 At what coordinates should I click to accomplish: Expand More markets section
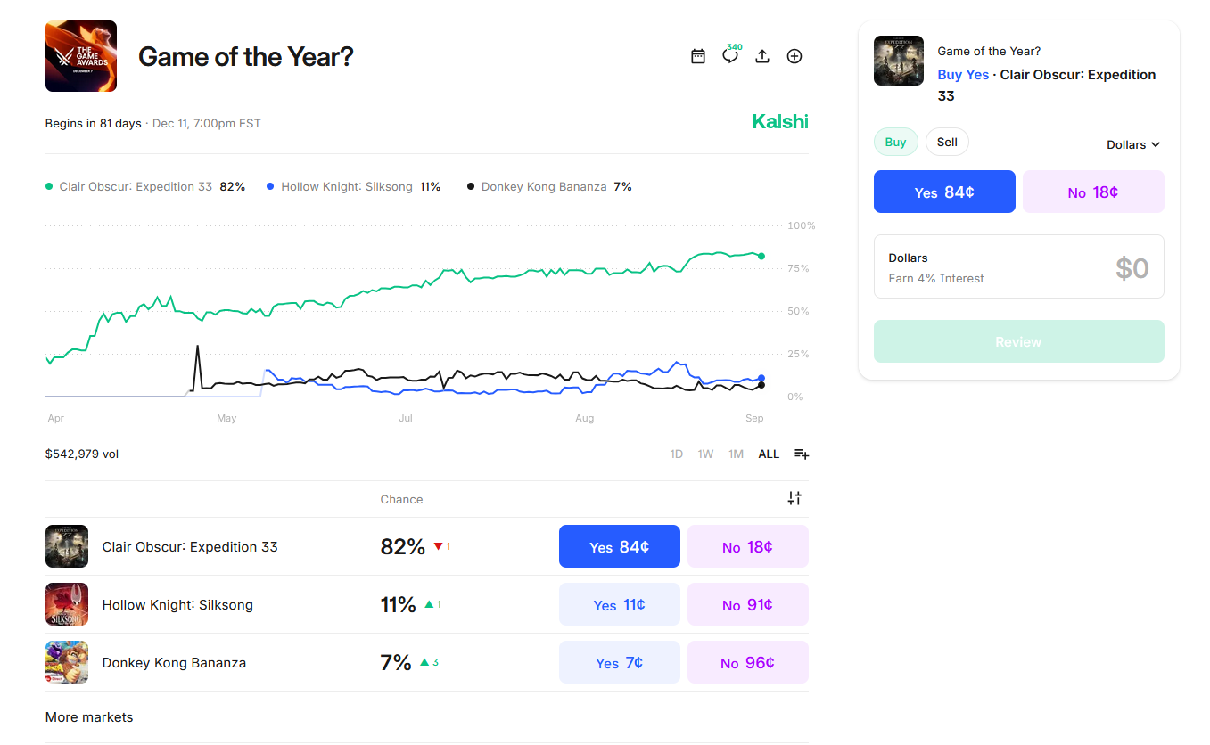[89, 717]
